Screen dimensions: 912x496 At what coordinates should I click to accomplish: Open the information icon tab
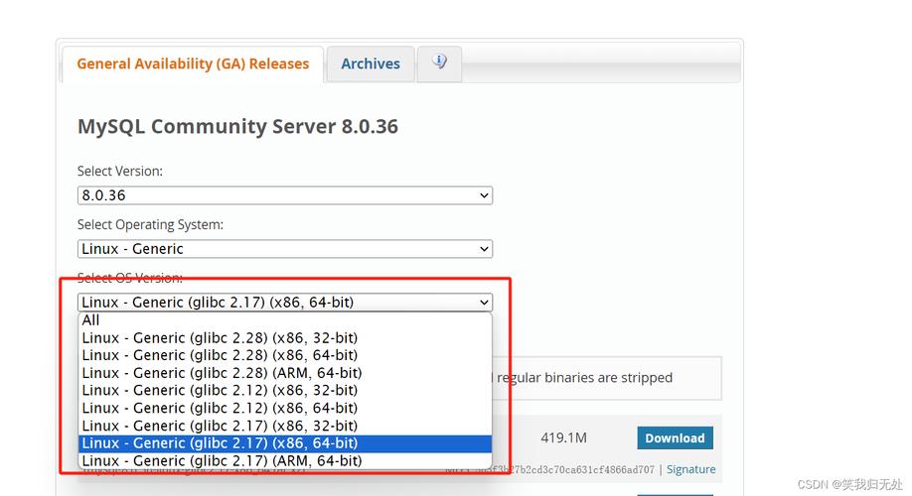(x=440, y=62)
